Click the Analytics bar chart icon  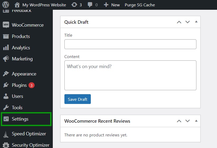point(6,47)
